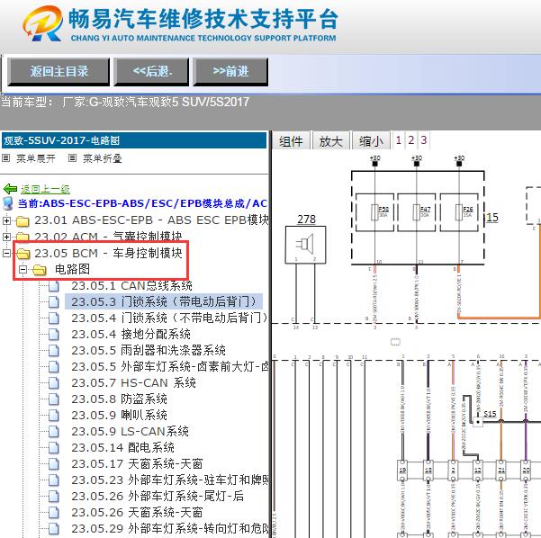Click fuse F26 in the diagram
The height and width of the screenshot is (538, 541).
pyautogui.click(x=459, y=212)
